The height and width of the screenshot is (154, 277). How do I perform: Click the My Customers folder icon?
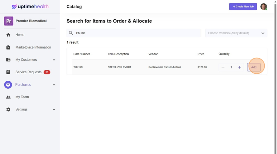point(8,60)
